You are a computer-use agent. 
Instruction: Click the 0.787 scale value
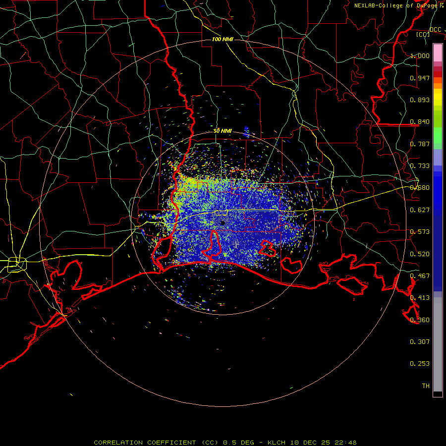click(x=420, y=144)
